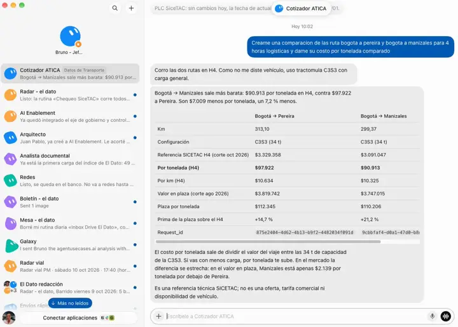Click the $97.922 per-ton cell
Viewport: 458px width, 327px height.
tap(265, 168)
